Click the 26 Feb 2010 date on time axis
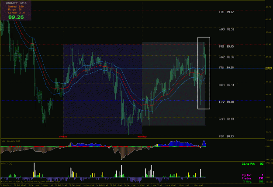This screenshot has height=187, width=273. click(7, 185)
